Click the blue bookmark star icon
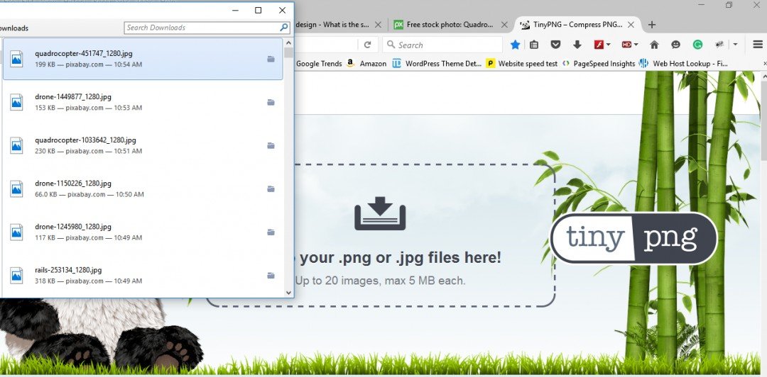 pos(515,45)
